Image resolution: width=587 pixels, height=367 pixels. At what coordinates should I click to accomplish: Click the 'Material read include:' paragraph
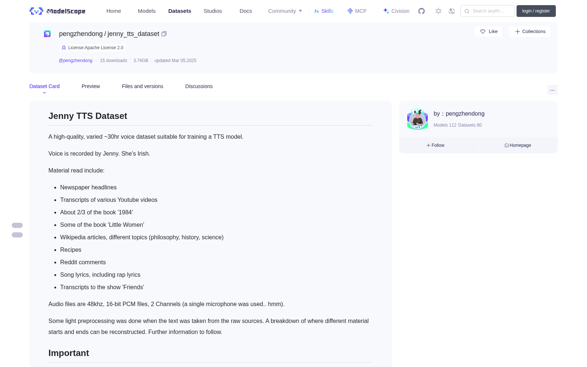76,170
